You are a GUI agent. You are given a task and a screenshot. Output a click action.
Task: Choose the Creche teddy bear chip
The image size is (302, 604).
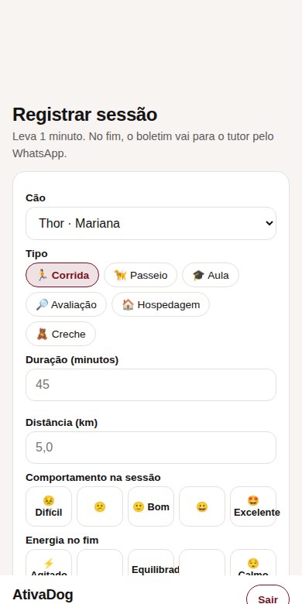click(x=61, y=334)
